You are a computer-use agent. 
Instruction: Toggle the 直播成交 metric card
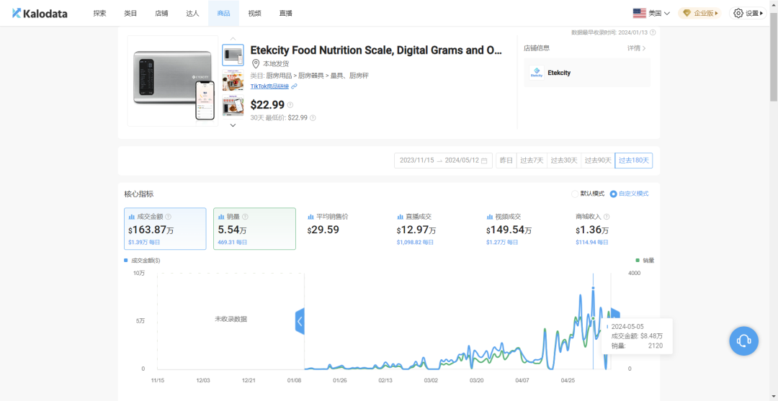point(434,228)
